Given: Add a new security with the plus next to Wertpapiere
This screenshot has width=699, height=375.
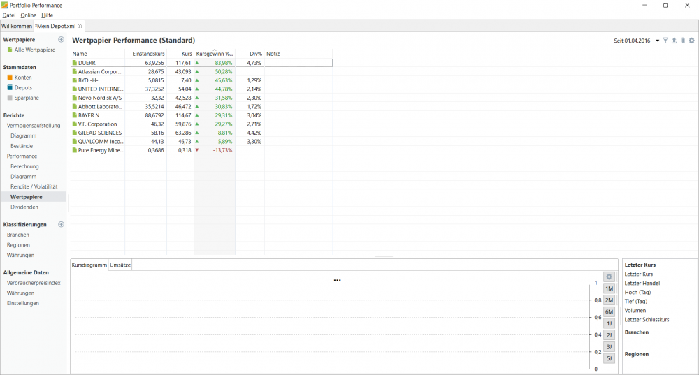Looking at the screenshot, I should pyautogui.click(x=61, y=39).
